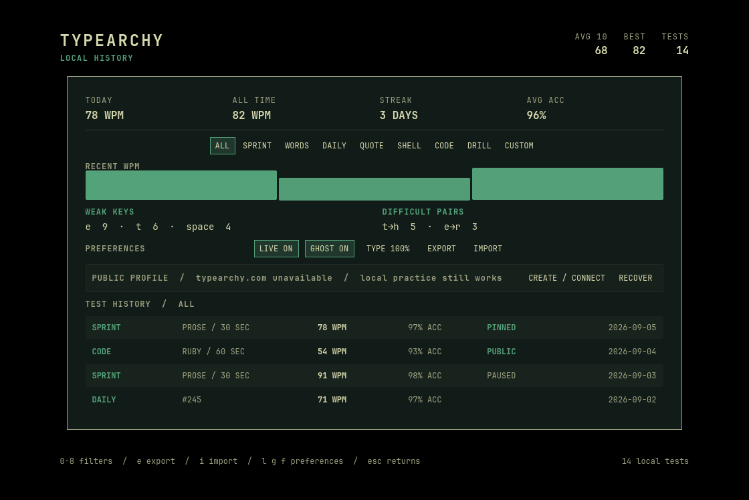Click CREATE / CONNECT public profile
This screenshot has width=749, height=500.
566,278
